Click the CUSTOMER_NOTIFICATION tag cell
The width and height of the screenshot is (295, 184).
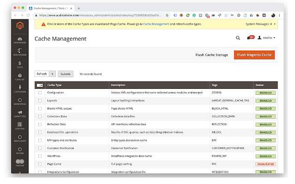tap(228, 148)
